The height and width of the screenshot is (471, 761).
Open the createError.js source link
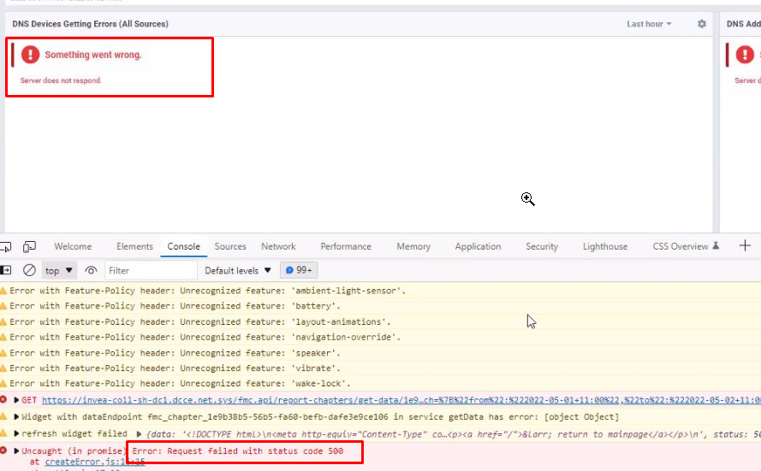95,462
